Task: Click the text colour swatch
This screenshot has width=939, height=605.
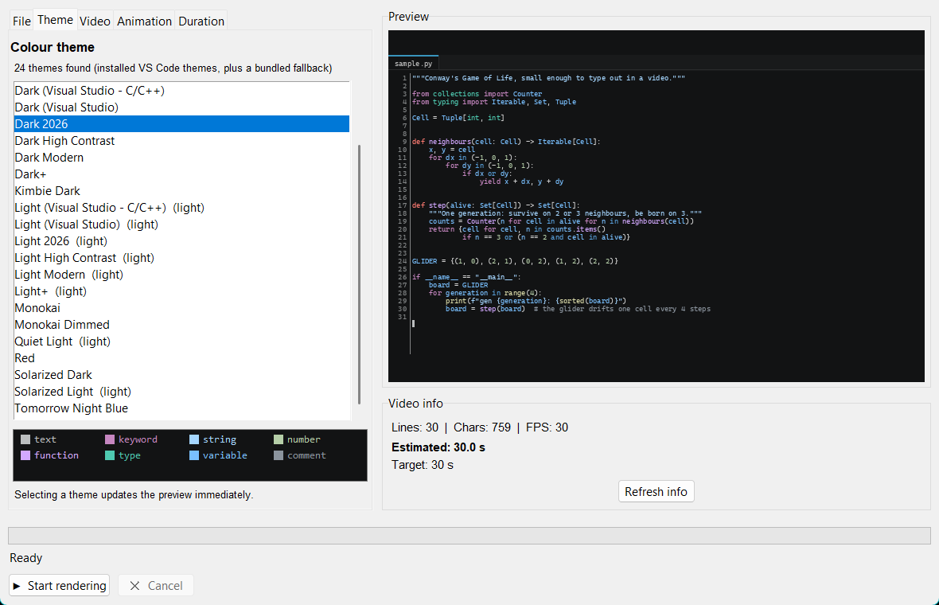Action: click(x=25, y=439)
